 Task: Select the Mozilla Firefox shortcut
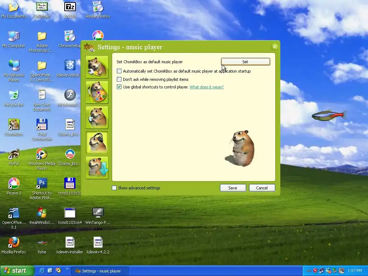pyautogui.click(x=14, y=245)
